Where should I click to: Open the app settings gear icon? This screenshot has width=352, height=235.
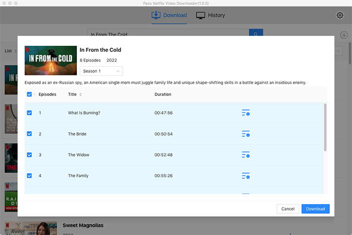click(x=340, y=15)
